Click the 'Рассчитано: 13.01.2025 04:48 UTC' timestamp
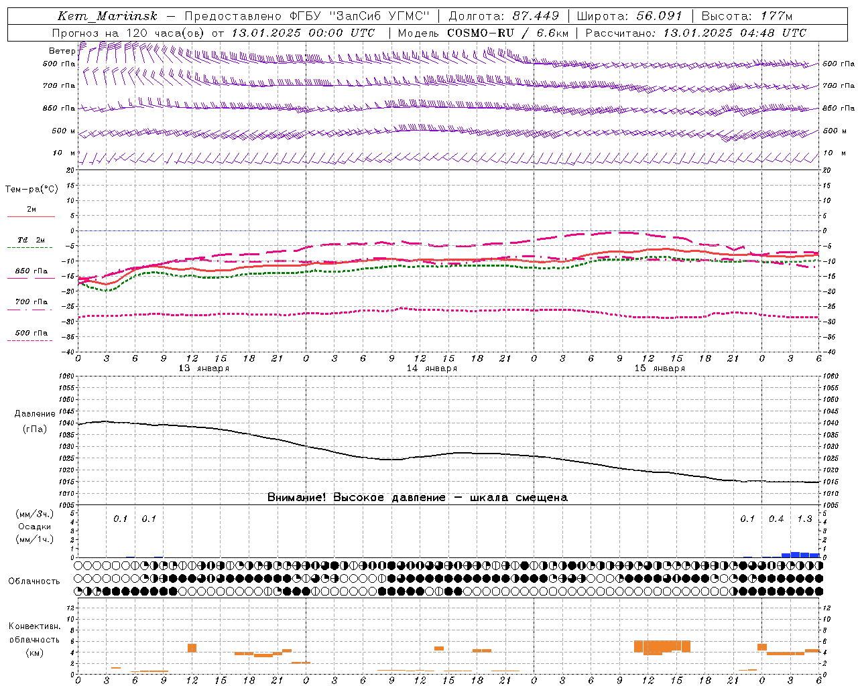The image size is (858, 686). click(x=696, y=33)
